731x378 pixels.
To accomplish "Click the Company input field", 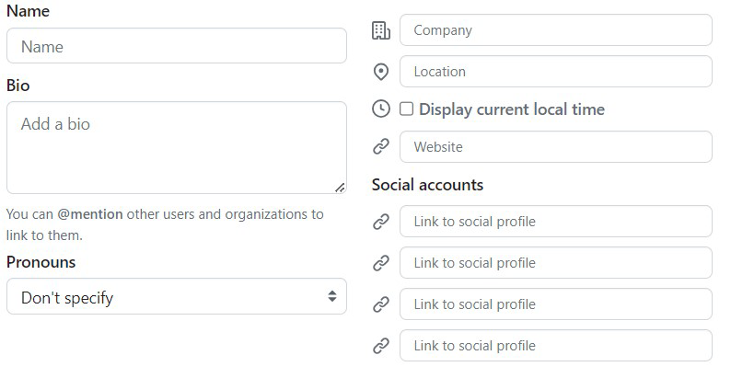I will pos(555,30).
